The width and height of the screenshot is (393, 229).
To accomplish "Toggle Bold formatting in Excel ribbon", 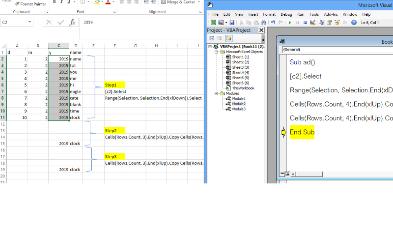I will [x=55, y=2].
